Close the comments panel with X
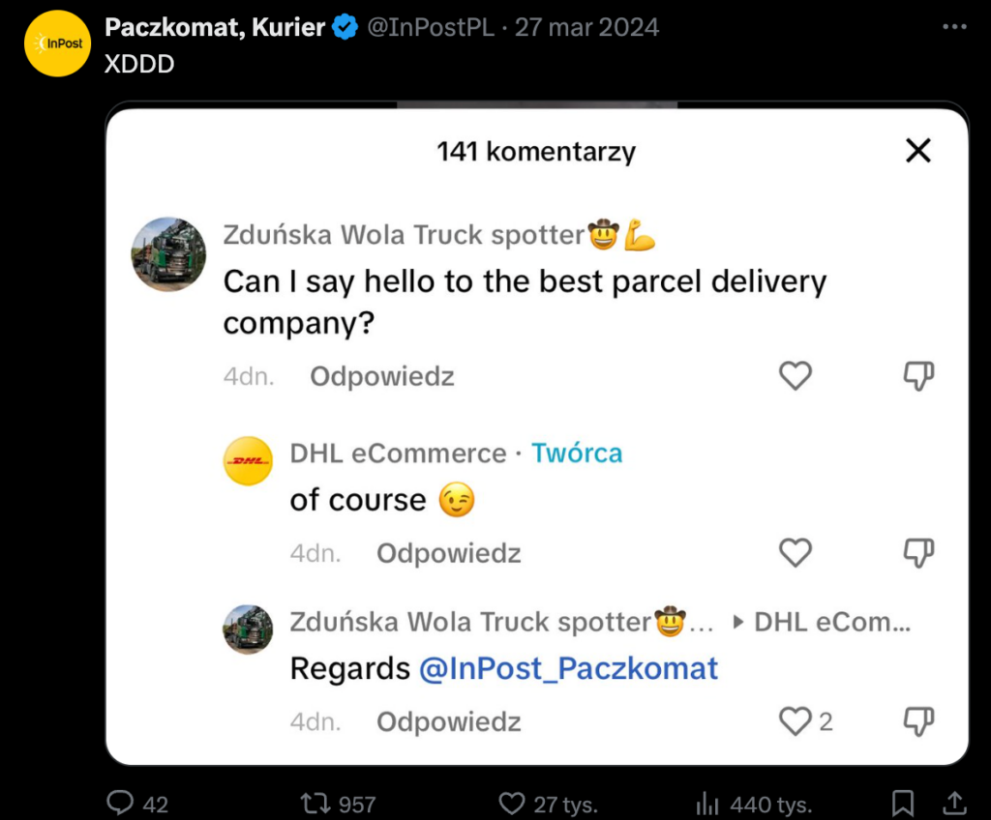Screen dimensions: 991x820 pyautogui.click(x=917, y=151)
